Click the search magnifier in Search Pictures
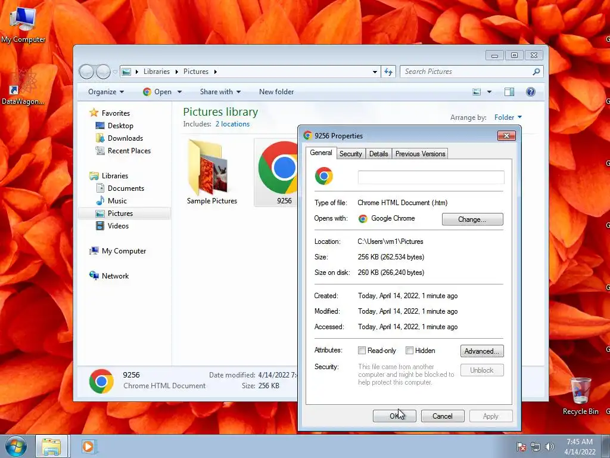Screen dimensions: 610x458 click(536, 72)
